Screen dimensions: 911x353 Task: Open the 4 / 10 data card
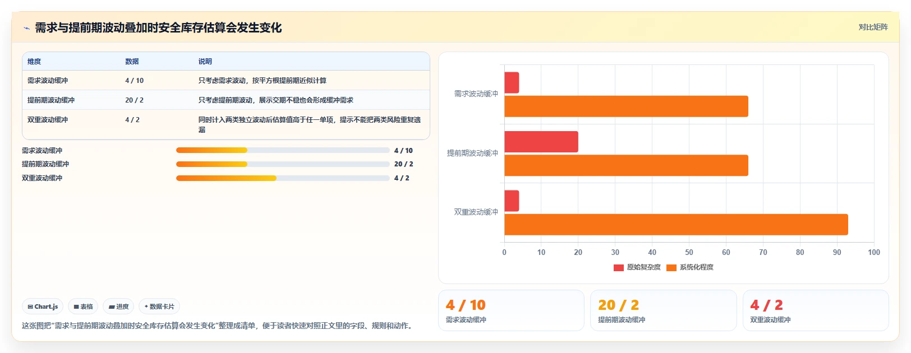coord(511,310)
